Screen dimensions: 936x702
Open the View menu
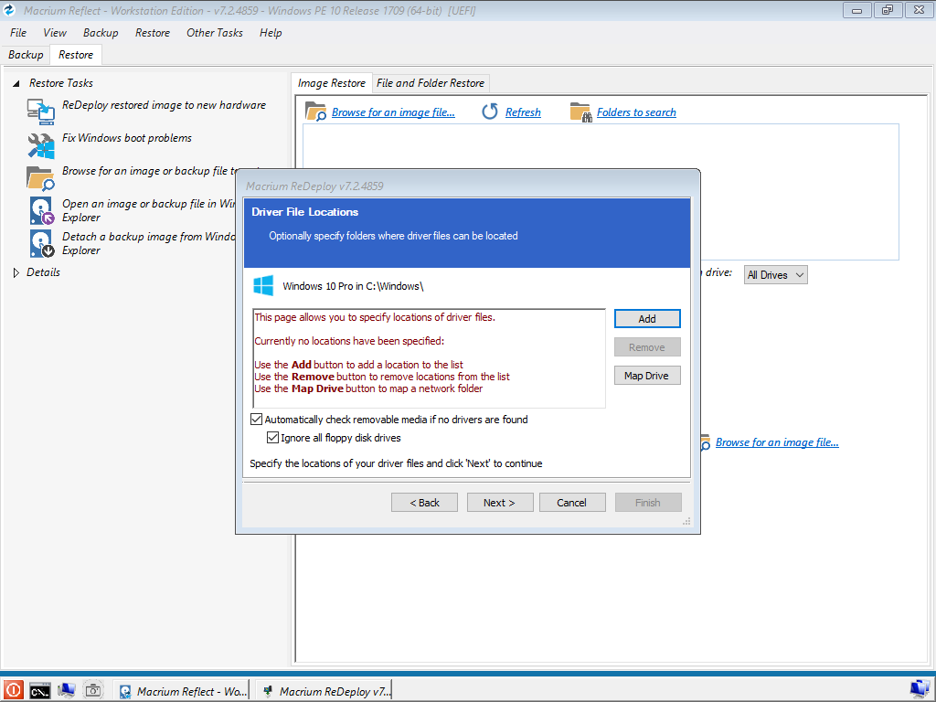click(x=54, y=33)
